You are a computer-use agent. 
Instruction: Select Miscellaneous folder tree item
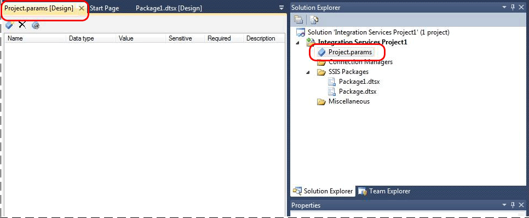point(349,101)
